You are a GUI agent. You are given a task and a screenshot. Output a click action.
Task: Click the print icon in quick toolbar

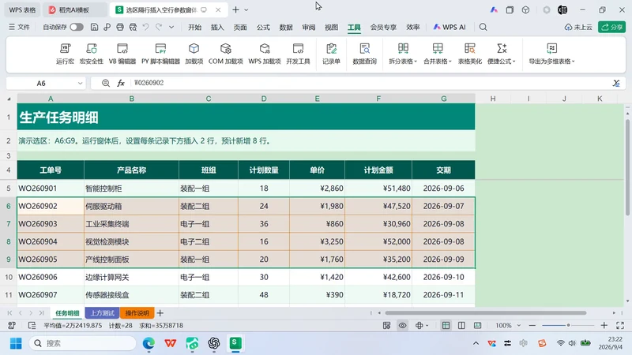(120, 27)
